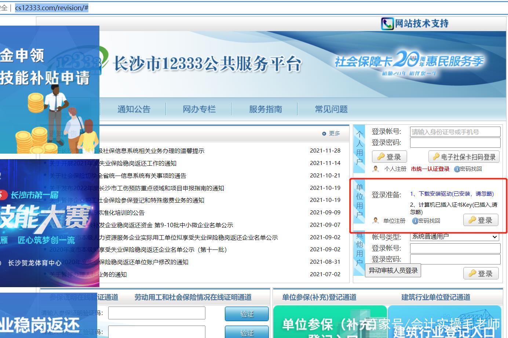This screenshot has width=508, height=338.
Task: Click the info icon beside unit 密码找回
Action: pos(415,221)
